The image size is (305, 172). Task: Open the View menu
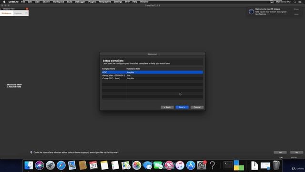37,2
